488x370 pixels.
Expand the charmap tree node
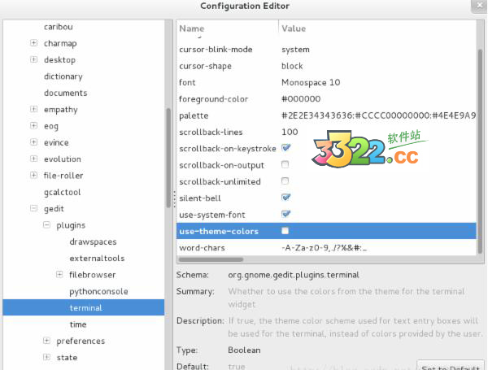(x=33, y=43)
